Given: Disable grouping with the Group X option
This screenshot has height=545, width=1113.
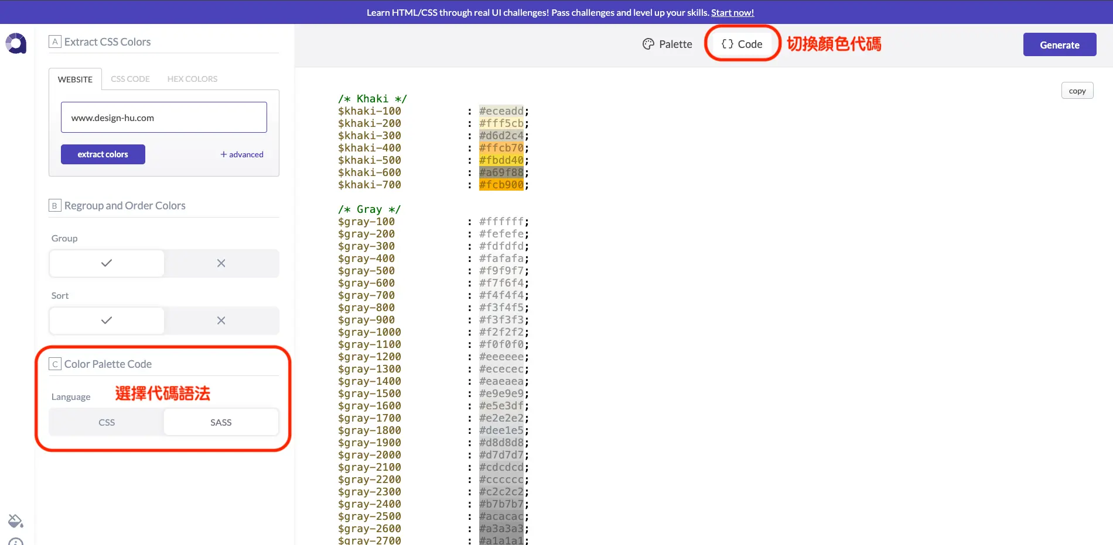Looking at the screenshot, I should (x=221, y=263).
